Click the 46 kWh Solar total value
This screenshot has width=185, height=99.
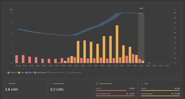[x=177, y=88]
